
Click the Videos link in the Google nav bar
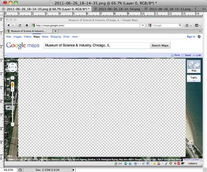27,37
